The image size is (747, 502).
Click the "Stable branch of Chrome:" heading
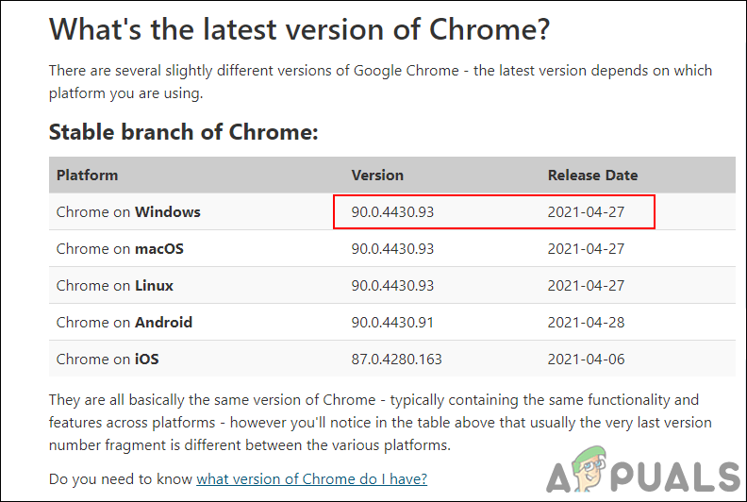pos(184,132)
